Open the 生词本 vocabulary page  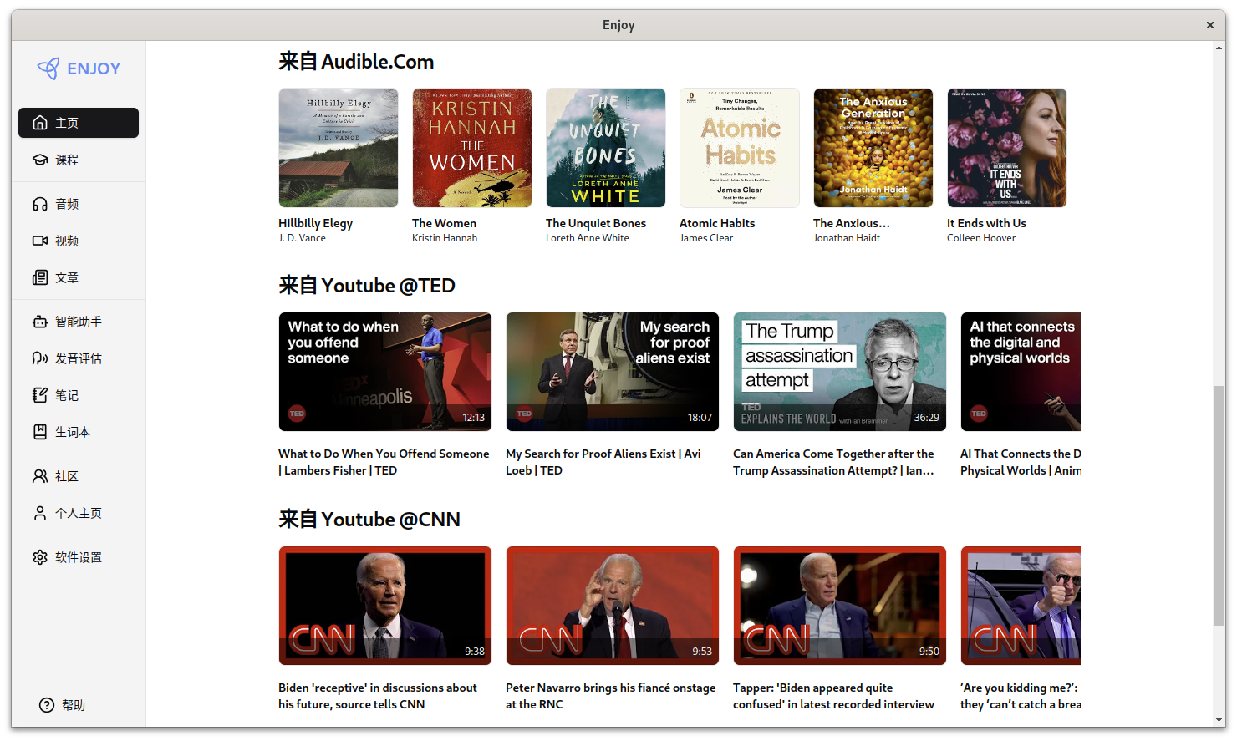point(79,432)
